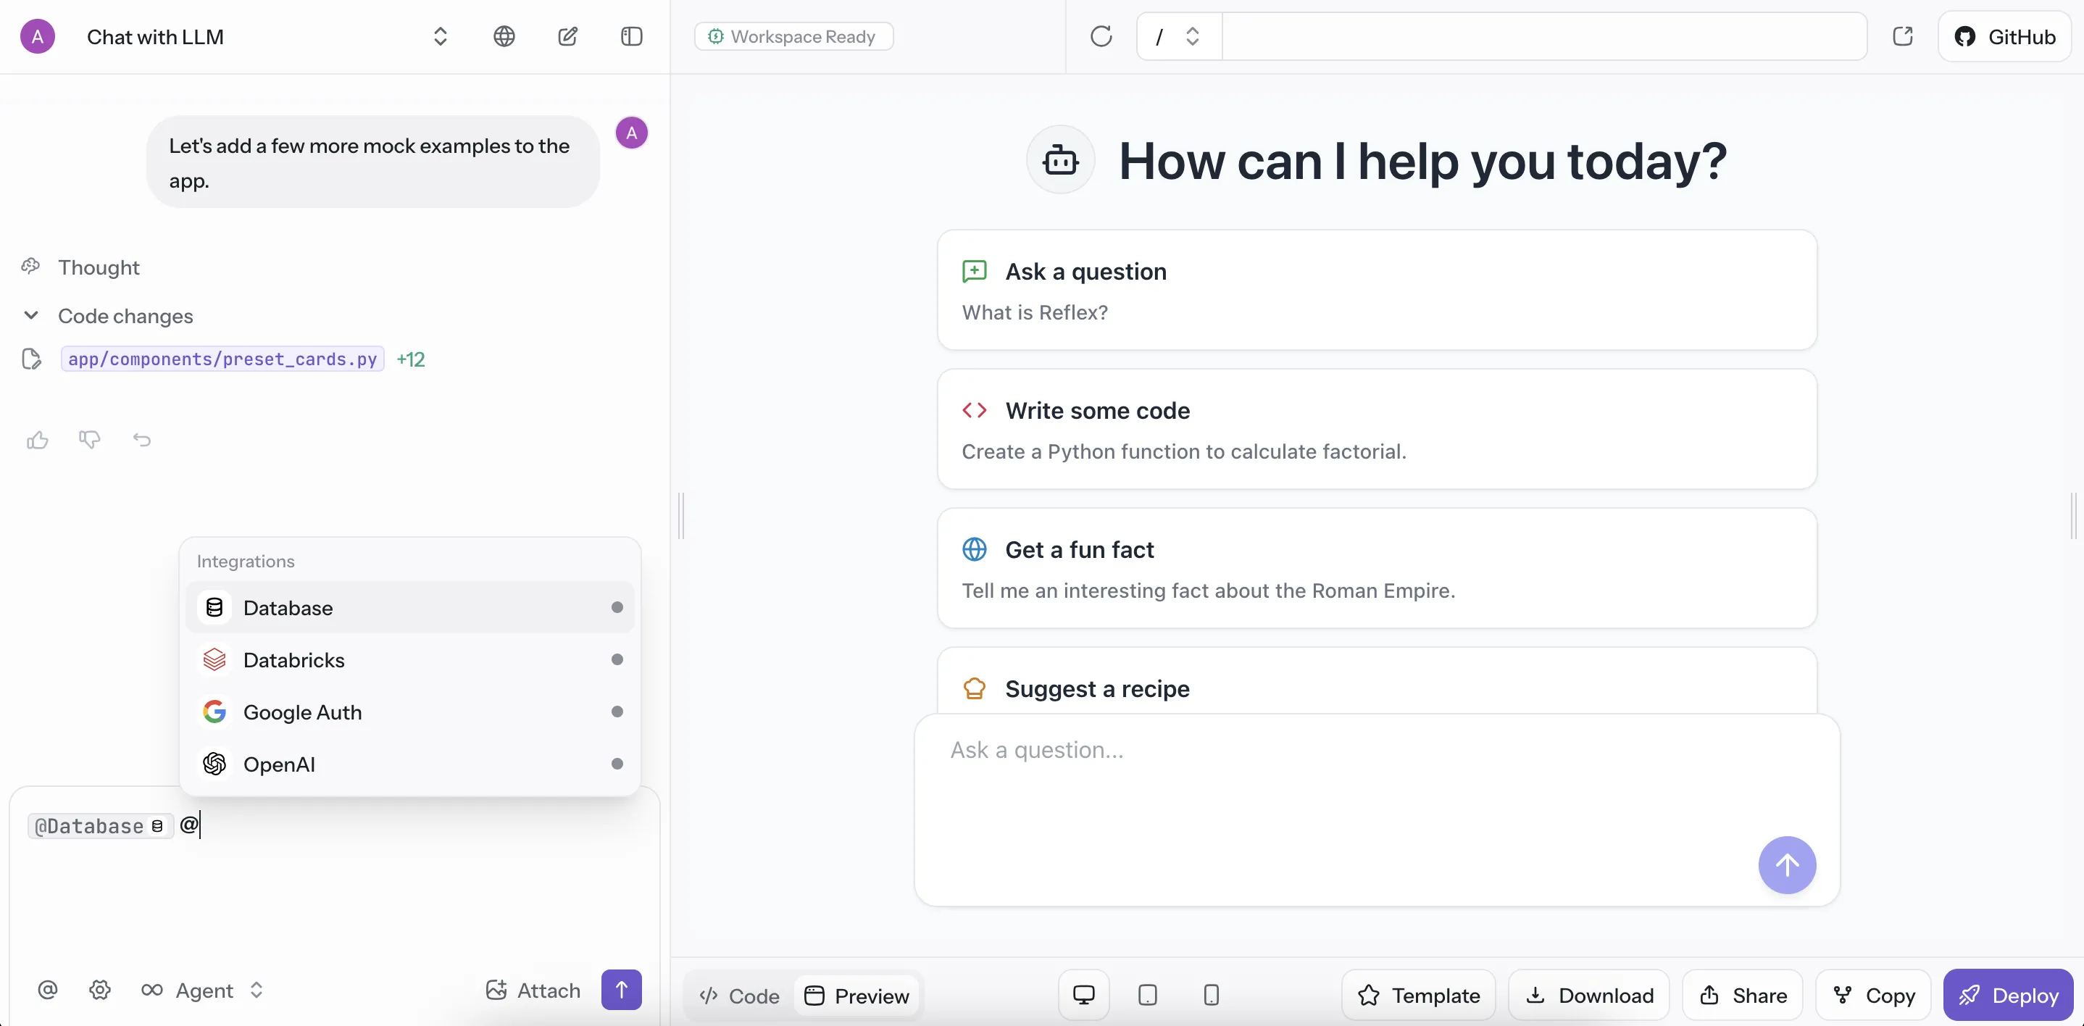Open the globe icon in chat header
This screenshot has height=1026, width=2084.
coord(504,36)
